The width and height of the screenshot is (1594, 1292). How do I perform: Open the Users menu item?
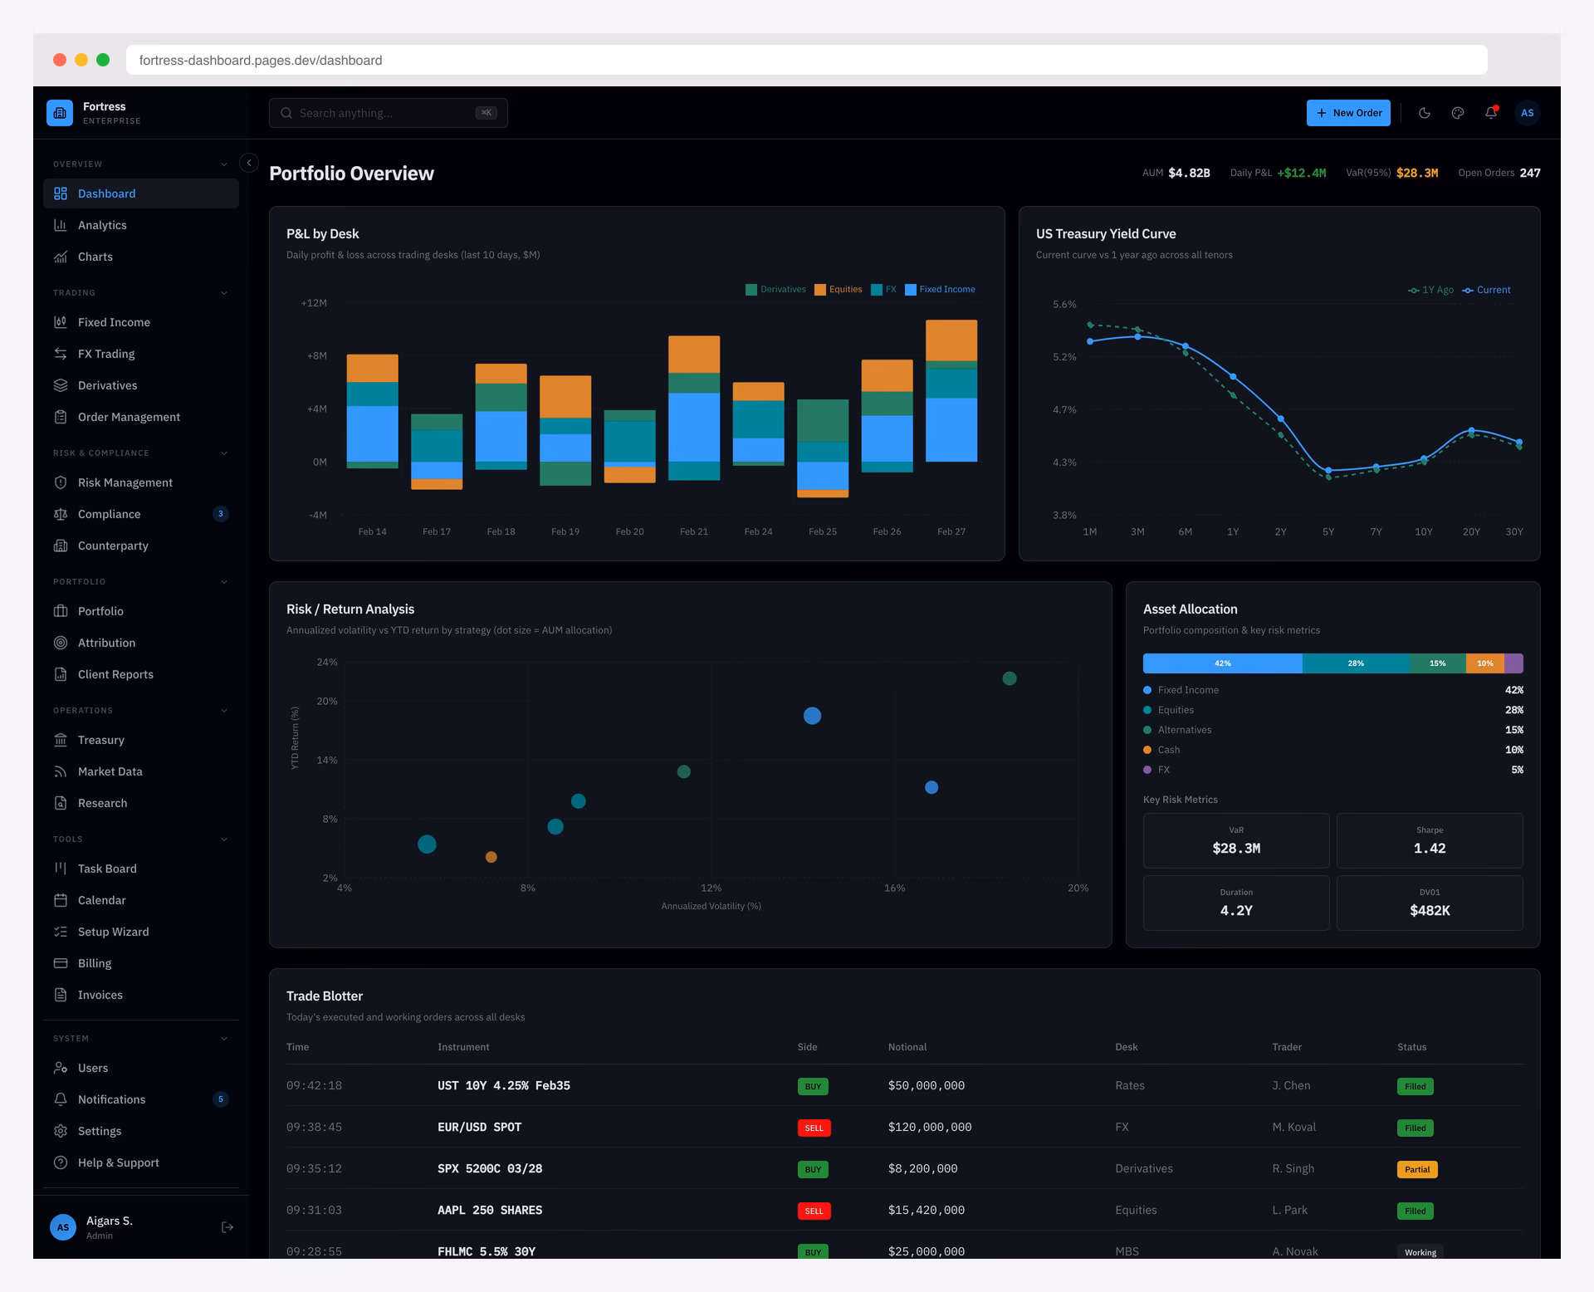coord(141,1068)
